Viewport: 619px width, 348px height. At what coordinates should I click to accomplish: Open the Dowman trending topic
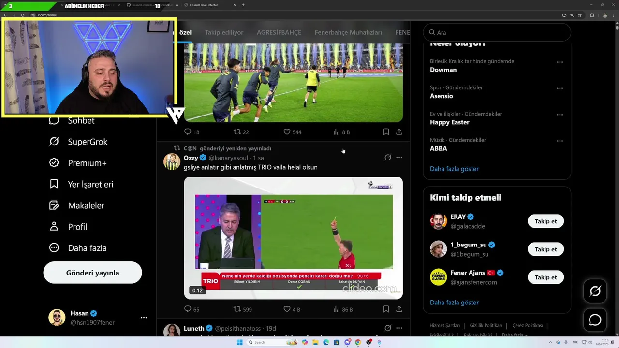443,70
